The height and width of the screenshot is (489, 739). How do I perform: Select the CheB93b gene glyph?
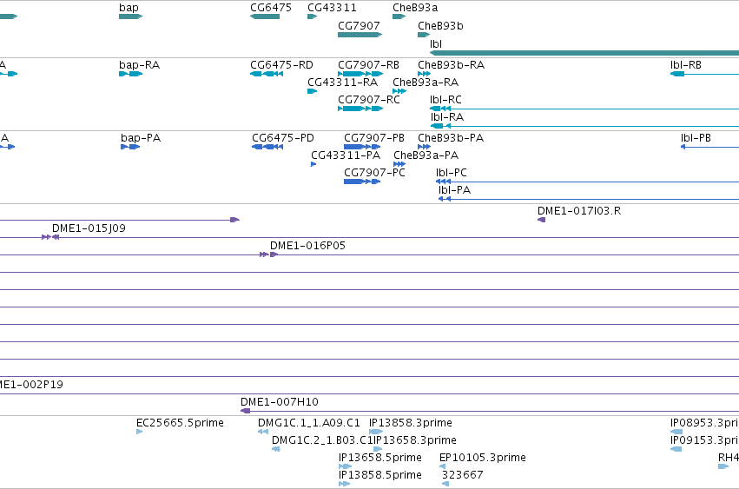point(424,35)
